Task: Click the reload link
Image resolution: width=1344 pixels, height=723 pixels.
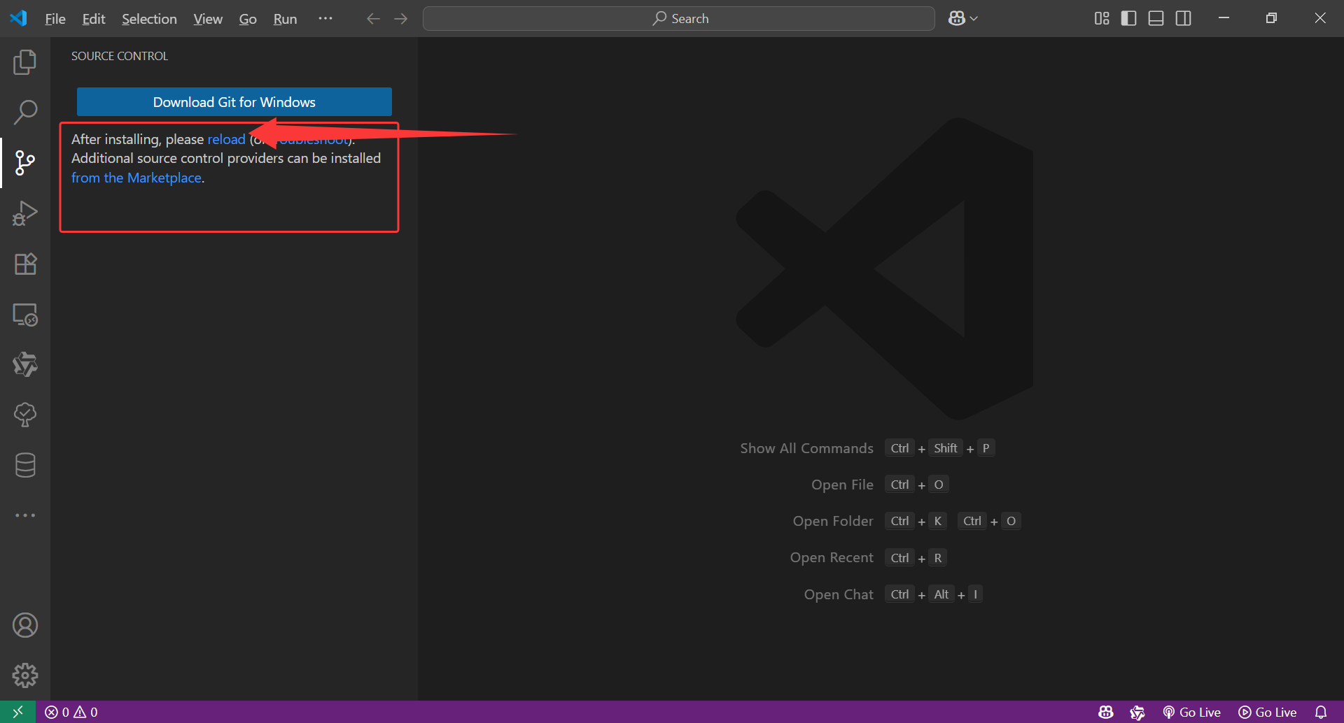Action: pos(226,139)
